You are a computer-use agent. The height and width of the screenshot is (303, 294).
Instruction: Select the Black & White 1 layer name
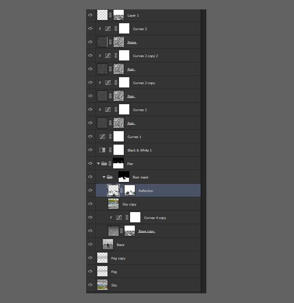point(139,150)
